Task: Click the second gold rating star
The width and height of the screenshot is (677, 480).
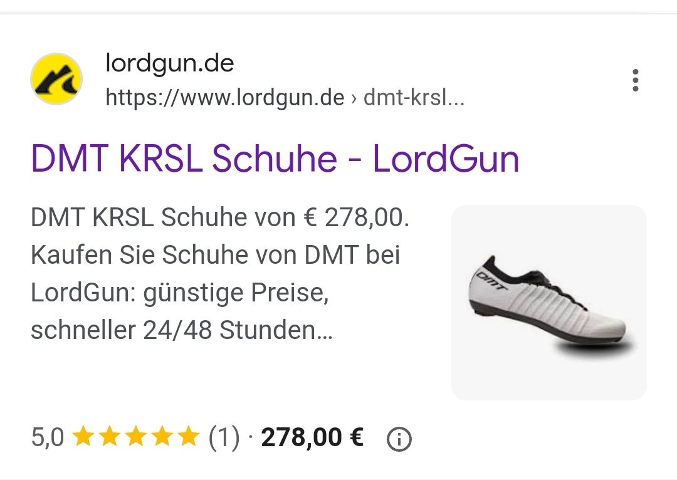Action: point(109,436)
